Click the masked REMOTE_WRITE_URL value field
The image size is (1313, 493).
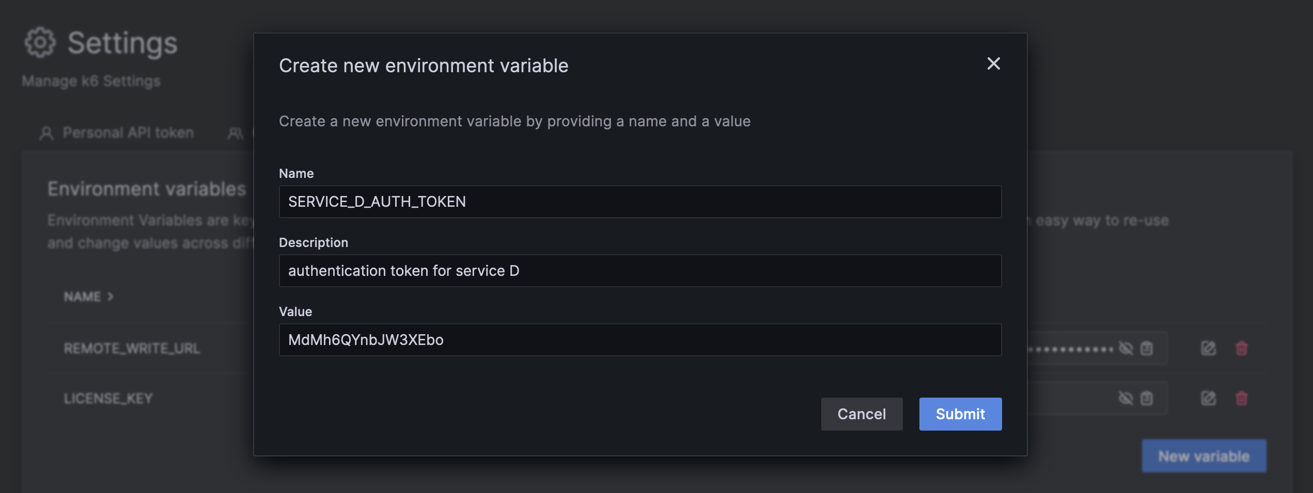[x=1069, y=349]
